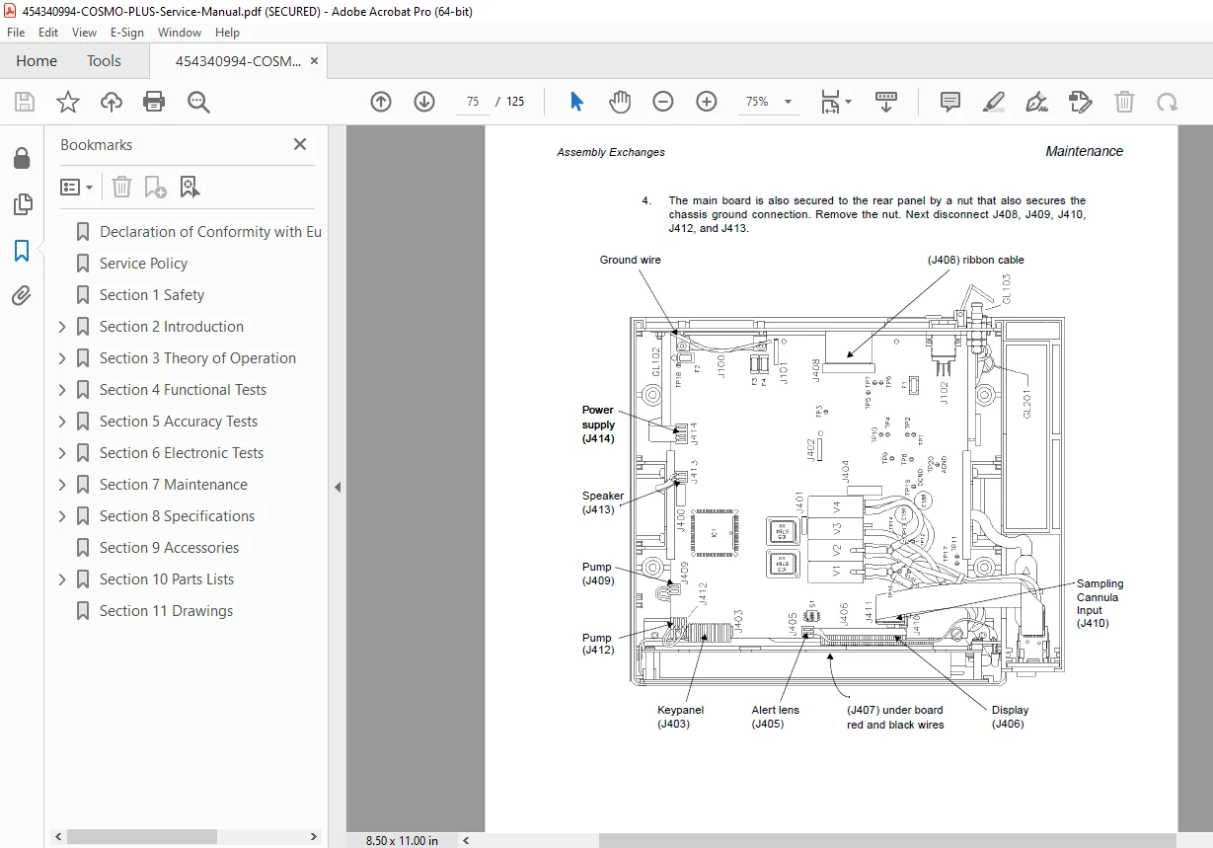Expand Section 5 Accuracy Tests
Screen dimensions: 1213x848
click(x=62, y=422)
